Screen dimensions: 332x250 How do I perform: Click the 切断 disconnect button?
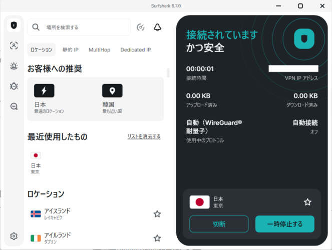[x=219, y=224]
